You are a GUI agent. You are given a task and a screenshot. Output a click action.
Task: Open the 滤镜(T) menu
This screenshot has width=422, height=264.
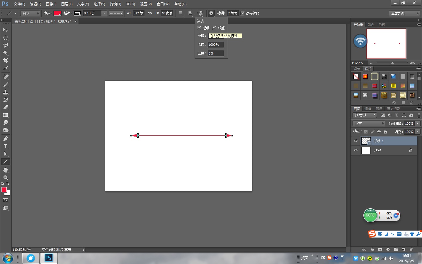(x=115, y=4)
